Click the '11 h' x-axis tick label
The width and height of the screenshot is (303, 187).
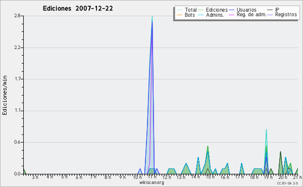(153, 177)
